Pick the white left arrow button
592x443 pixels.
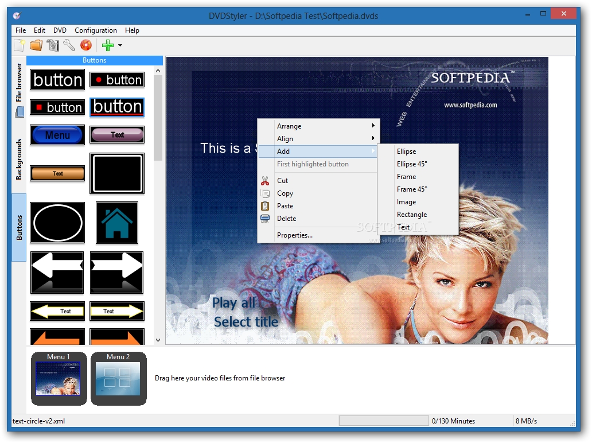tap(57, 273)
